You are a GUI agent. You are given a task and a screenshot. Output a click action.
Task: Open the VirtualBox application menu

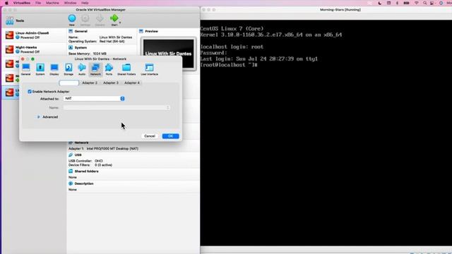tap(22, 3)
